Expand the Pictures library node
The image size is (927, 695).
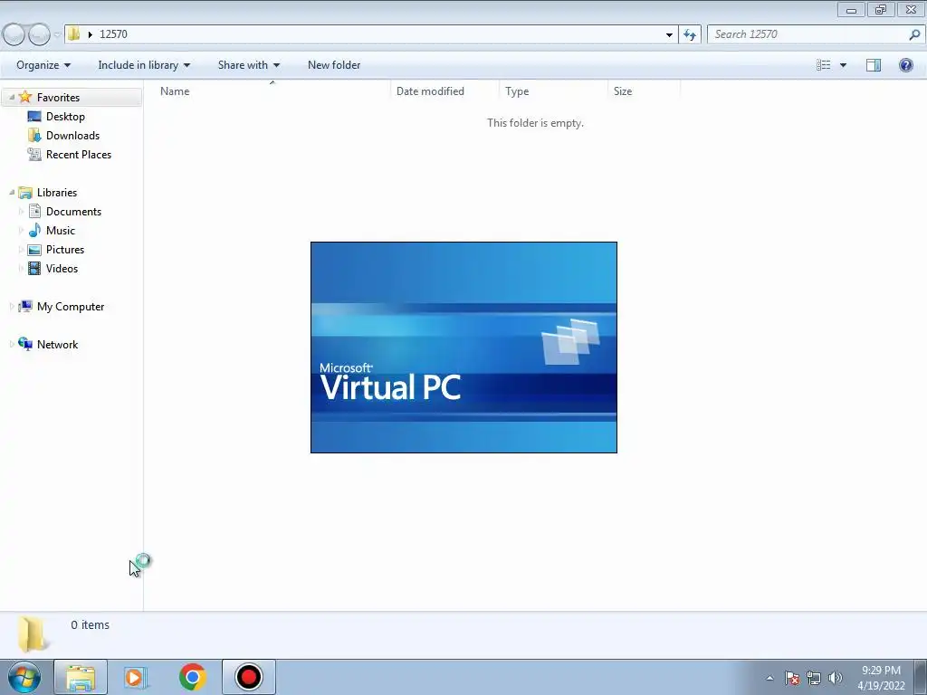click(22, 249)
